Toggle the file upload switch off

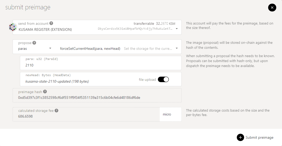coord(163,80)
